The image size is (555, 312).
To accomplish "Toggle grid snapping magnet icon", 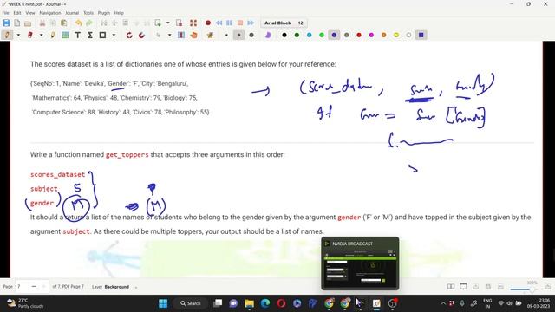I will 141,35.
